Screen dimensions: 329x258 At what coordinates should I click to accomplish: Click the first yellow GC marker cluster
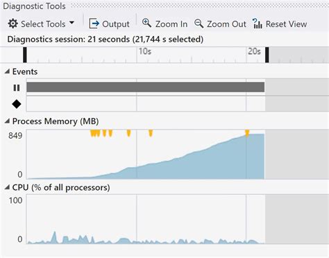click(95, 133)
